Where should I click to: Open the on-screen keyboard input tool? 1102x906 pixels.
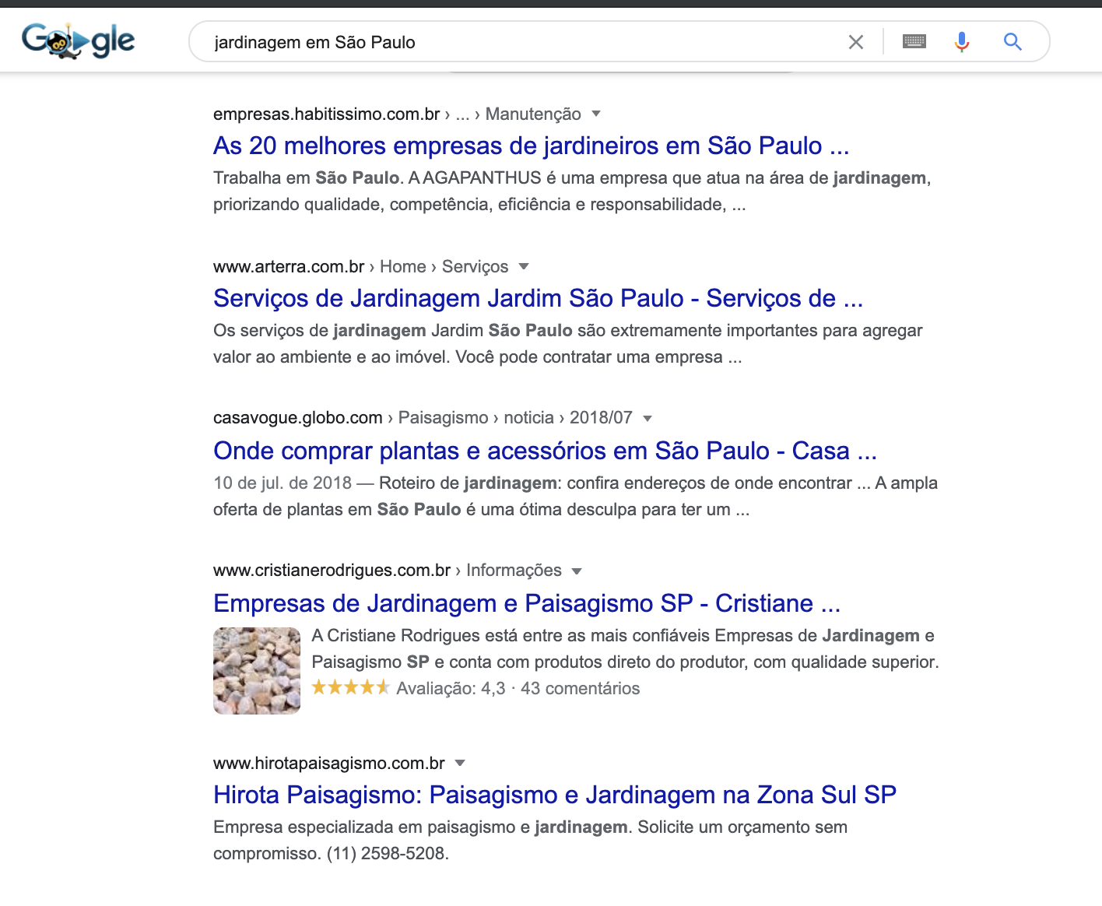click(914, 42)
